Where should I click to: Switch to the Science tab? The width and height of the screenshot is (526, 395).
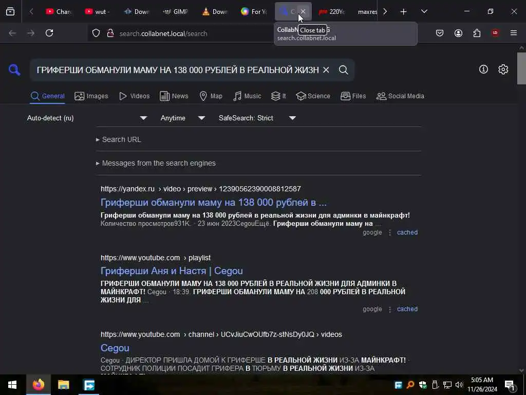[x=313, y=96]
